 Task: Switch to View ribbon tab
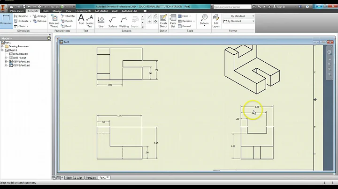[x=69, y=11]
